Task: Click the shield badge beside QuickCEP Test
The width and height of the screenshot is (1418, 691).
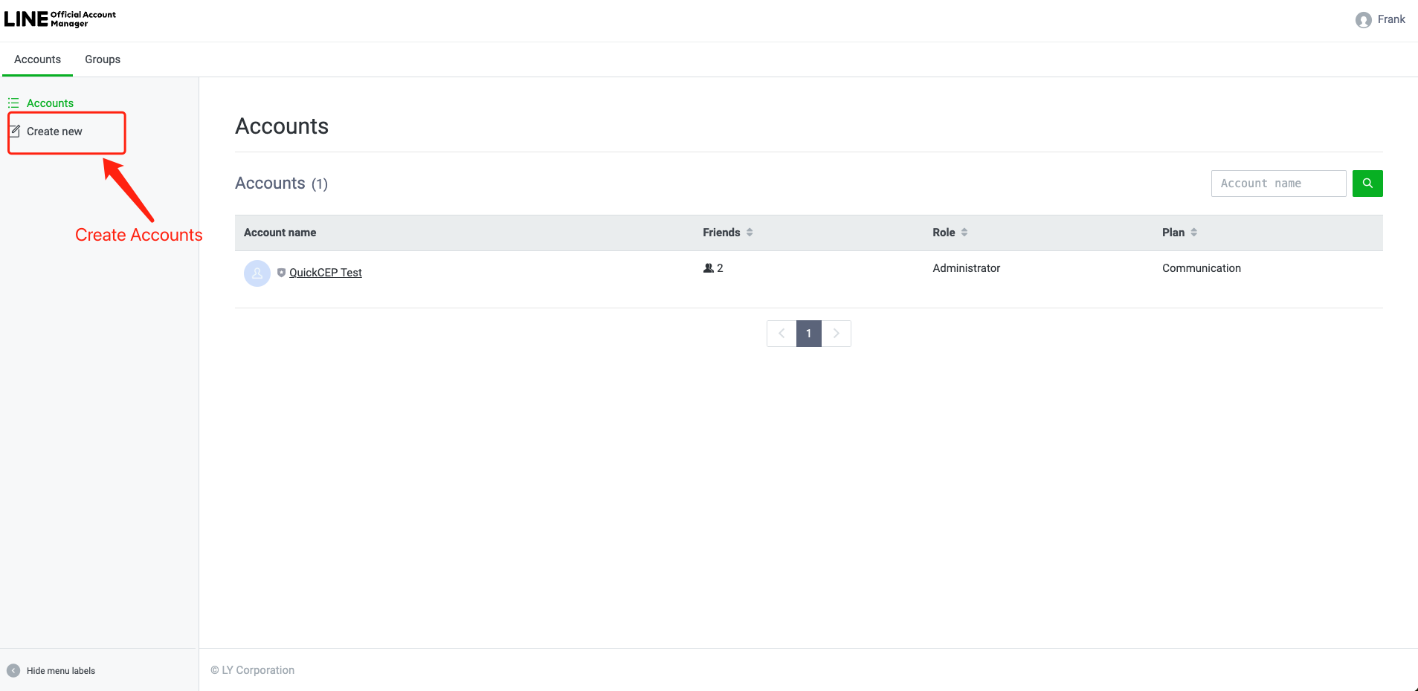Action: tap(281, 273)
